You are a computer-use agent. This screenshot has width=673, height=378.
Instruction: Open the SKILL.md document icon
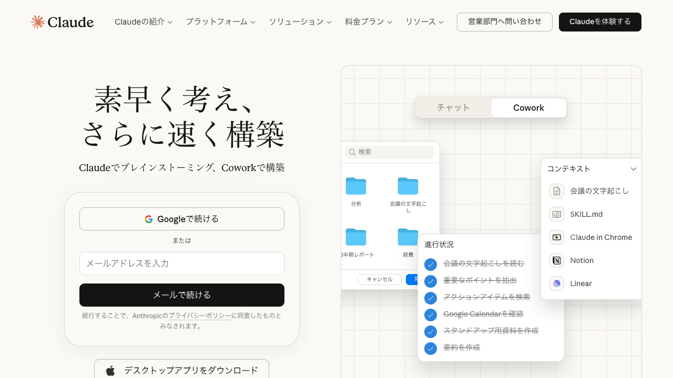(556, 214)
